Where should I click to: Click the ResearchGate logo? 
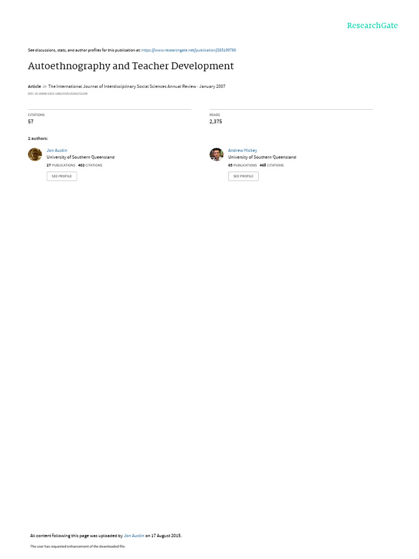[372, 26]
